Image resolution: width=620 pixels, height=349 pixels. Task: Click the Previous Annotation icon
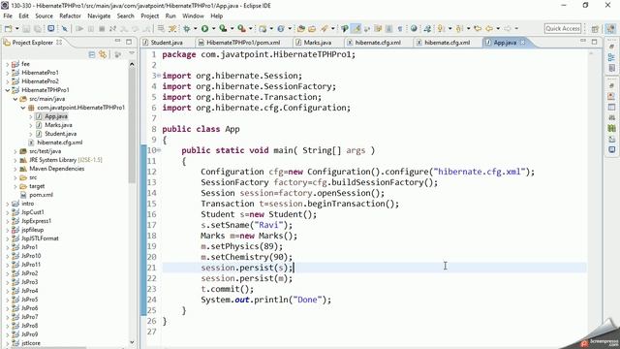pyautogui.click(x=459, y=28)
